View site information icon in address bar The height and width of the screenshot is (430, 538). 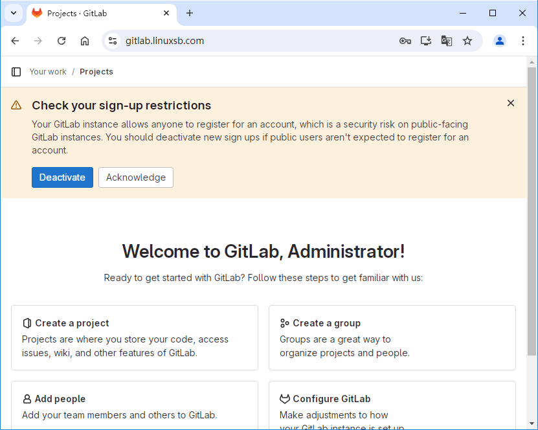(x=113, y=41)
